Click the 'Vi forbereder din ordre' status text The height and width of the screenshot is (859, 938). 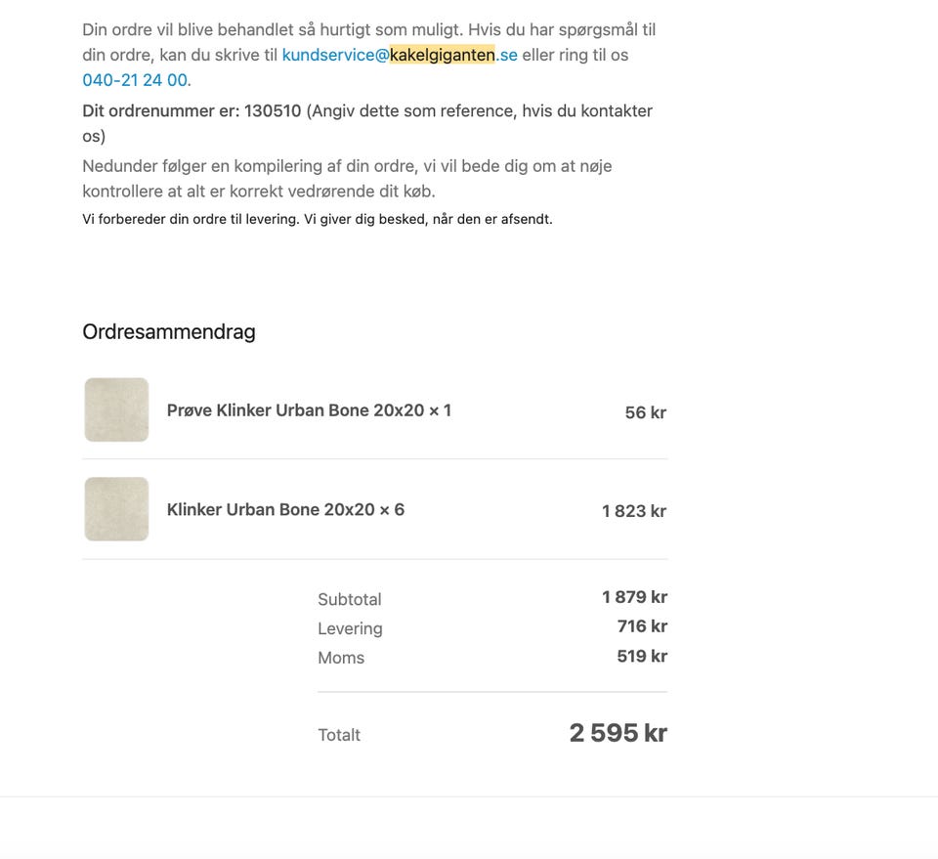[318, 219]
